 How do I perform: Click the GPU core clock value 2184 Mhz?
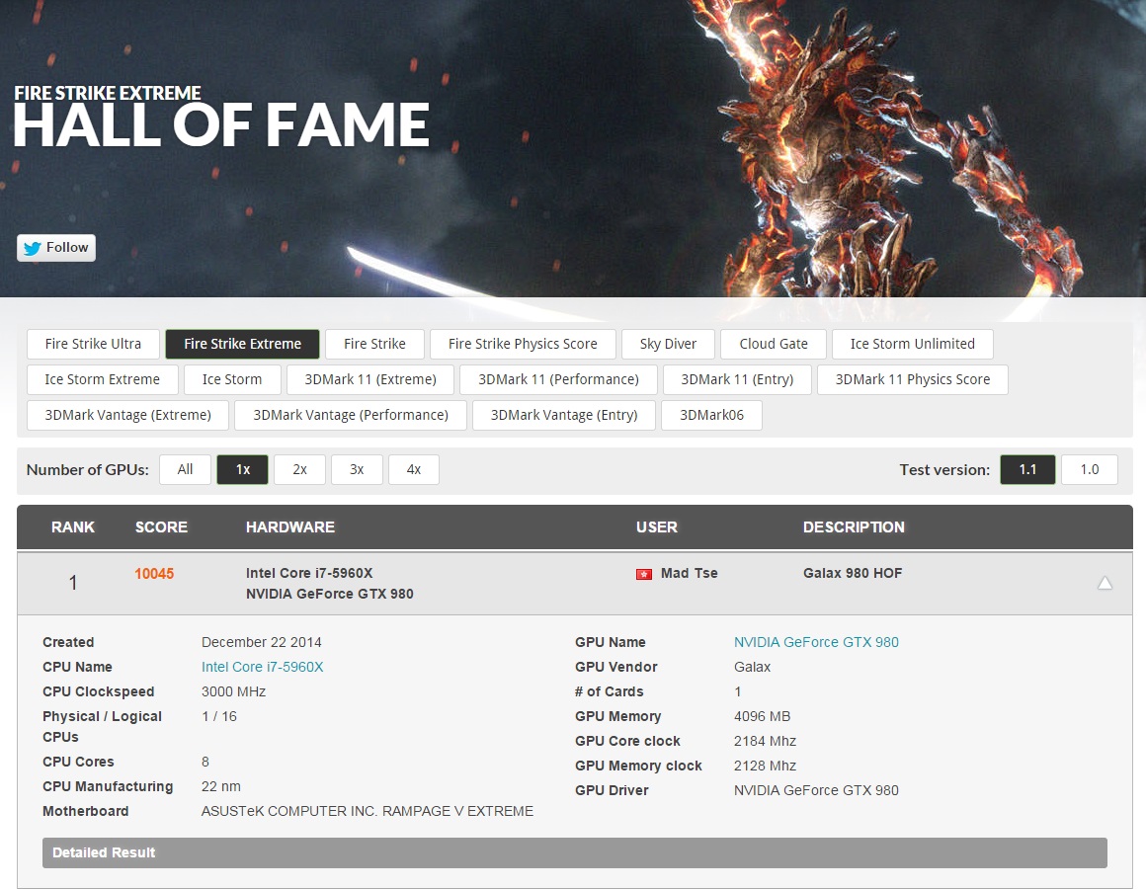coord(766,742)
